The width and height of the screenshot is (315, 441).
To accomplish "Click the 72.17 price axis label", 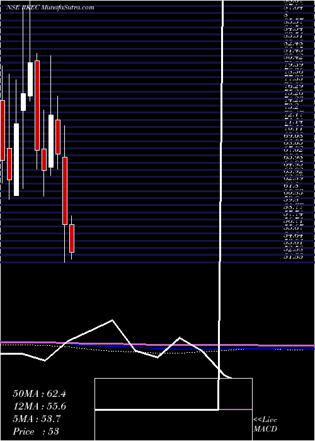I will pos(294,115).
